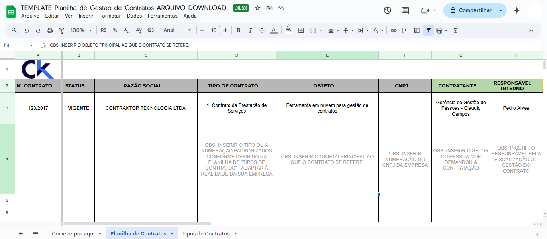Open the Arial font dropdown
Viewport: 547px width, 239px height.
[x=177, y=30]
